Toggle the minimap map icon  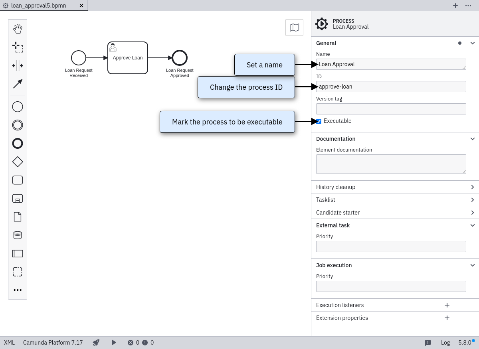click(x=294, y=28)
